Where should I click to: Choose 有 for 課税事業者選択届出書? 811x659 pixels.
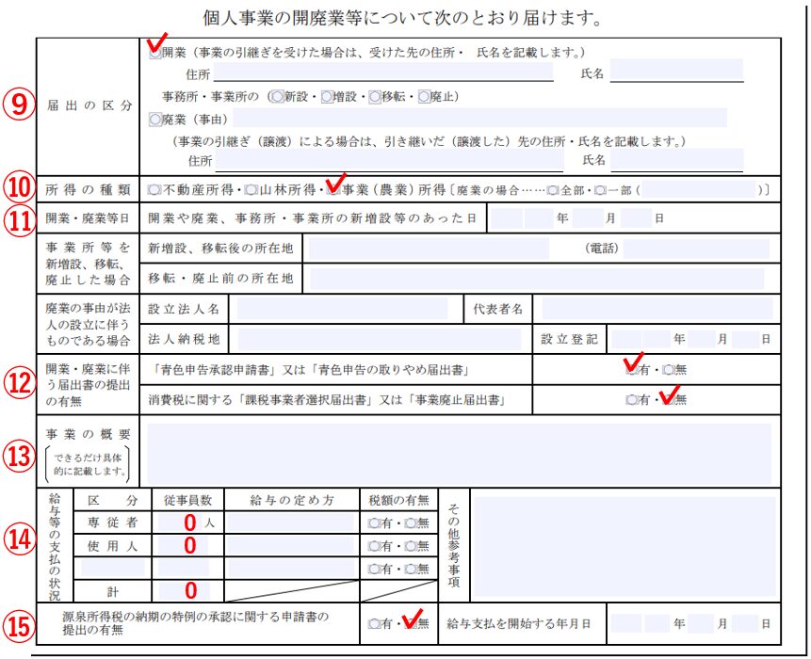[x=631, y=399]
